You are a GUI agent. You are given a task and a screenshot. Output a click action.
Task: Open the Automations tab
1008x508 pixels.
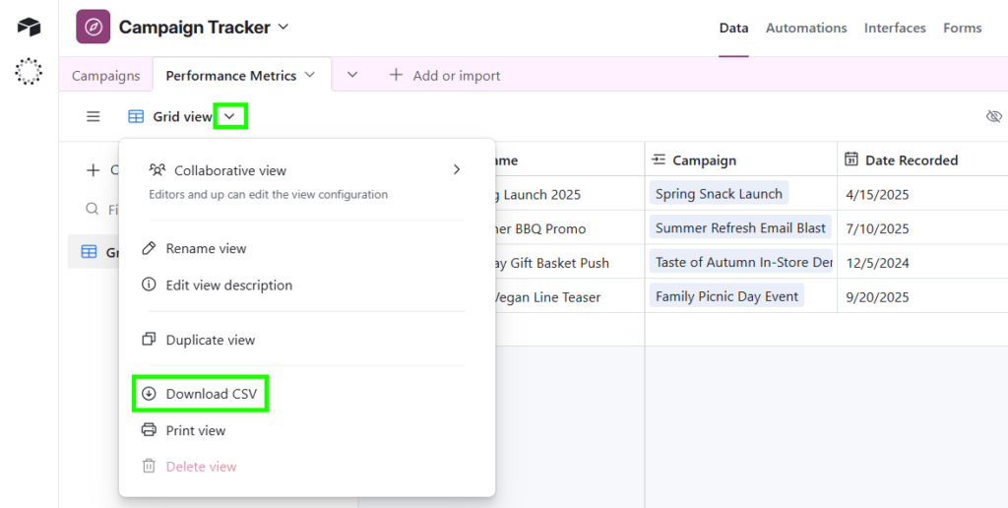coord(806,28)
